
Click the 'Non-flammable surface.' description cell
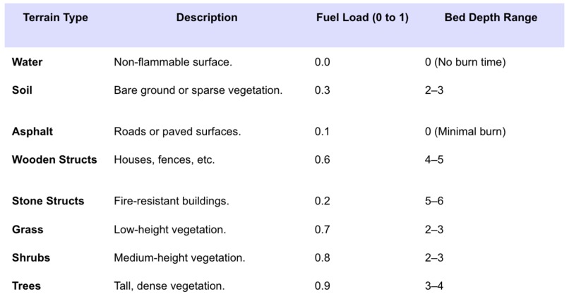tap(173, 62)
